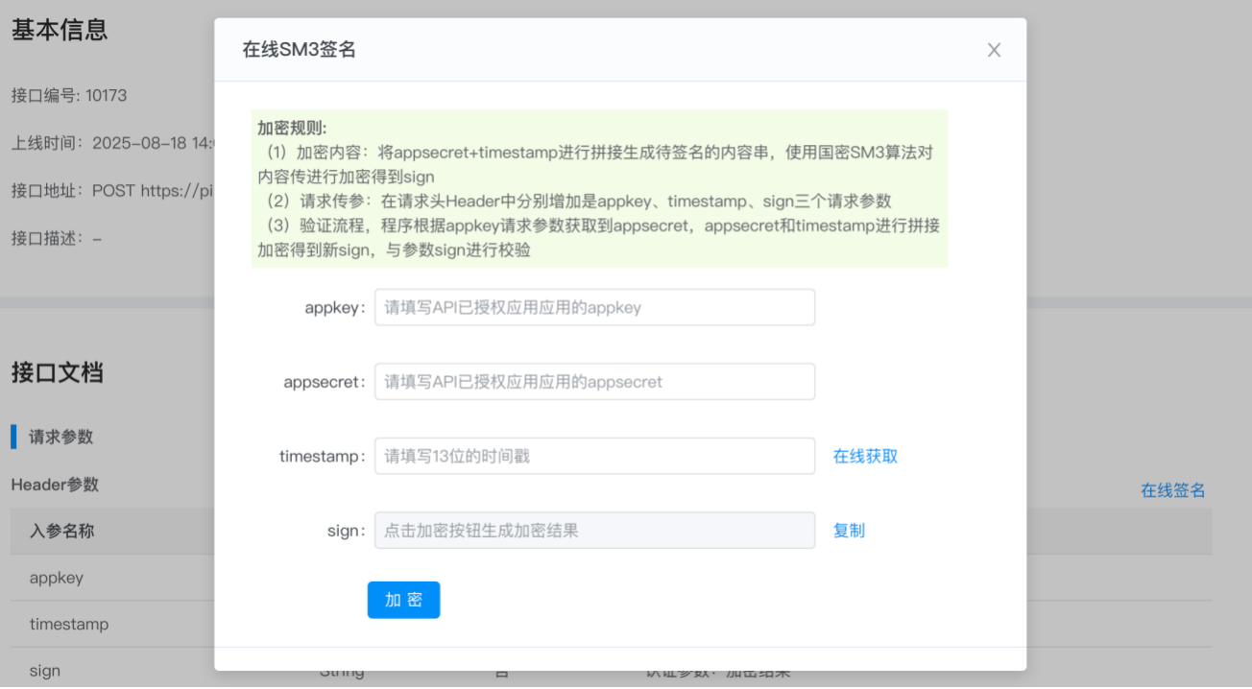Click the appsecret label in the dialog form

pyautogui.click(x=325, y=382)
